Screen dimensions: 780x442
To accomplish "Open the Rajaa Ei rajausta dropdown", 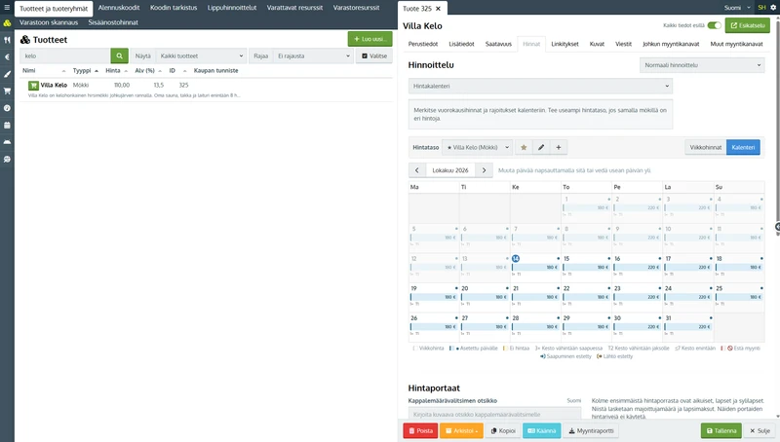I will pos(313,56).
